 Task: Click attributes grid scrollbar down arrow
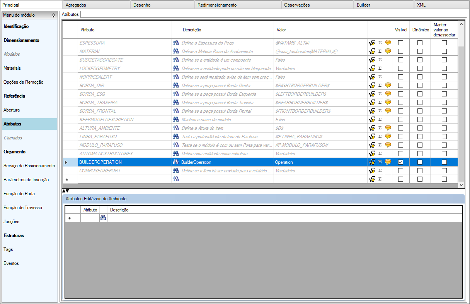(x=461, y=185)
